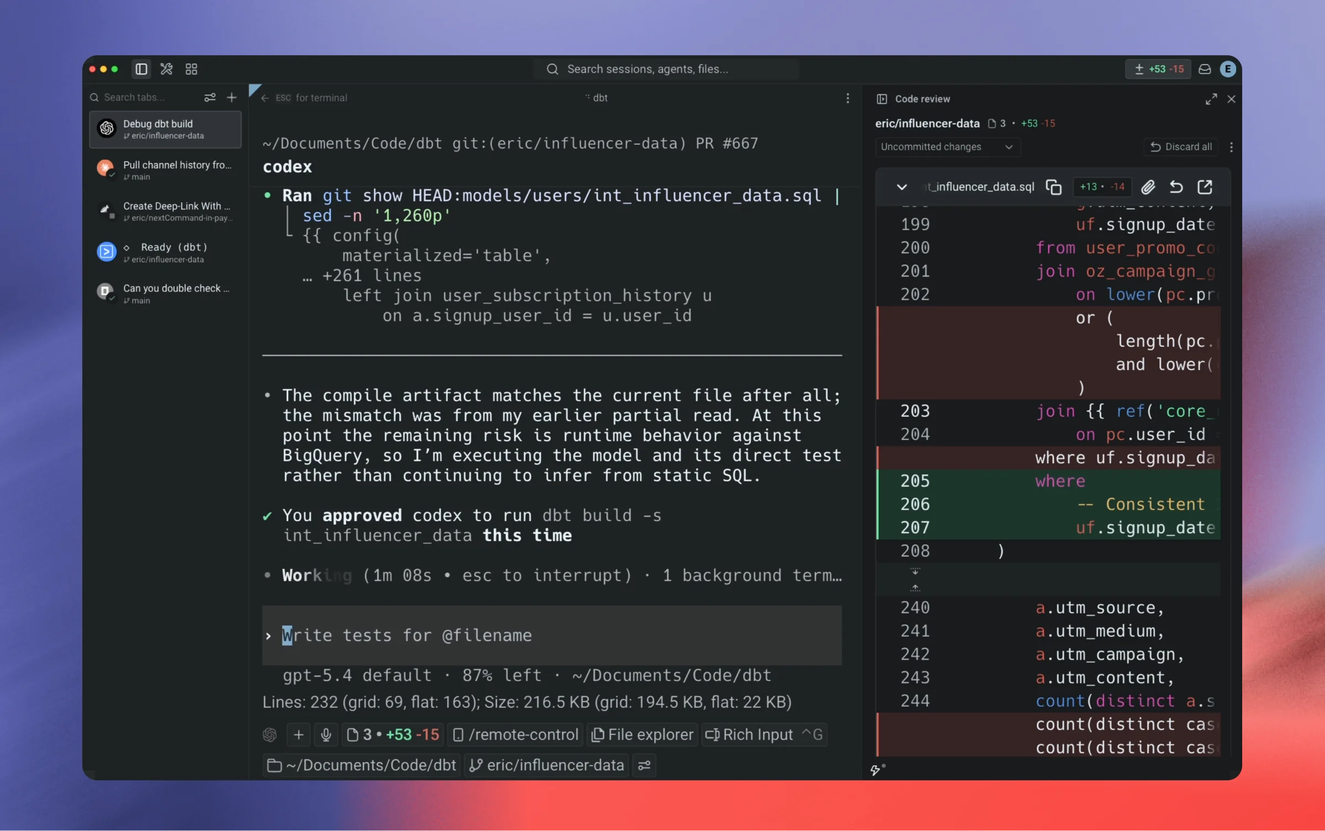Open settings sliders icon next to branch
Screen dimensions: 1325x831
644,765
